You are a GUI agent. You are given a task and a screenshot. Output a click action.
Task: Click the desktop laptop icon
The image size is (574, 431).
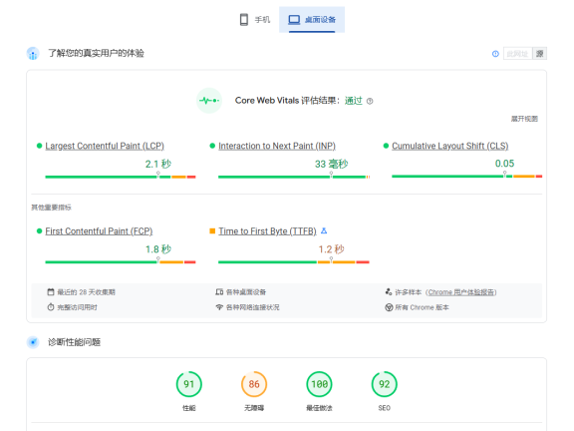(x=294, y=19)
